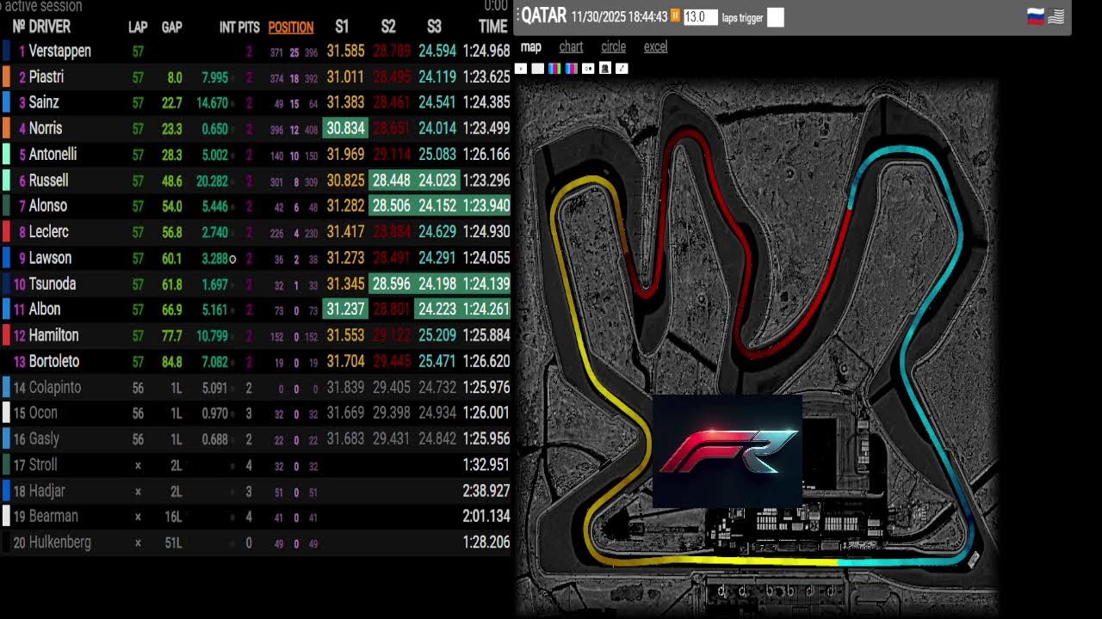The width and height of the screenshot is (1102, 619).
Task: Select driver Tsunoda in the timing table
Action: click(53, 284)
